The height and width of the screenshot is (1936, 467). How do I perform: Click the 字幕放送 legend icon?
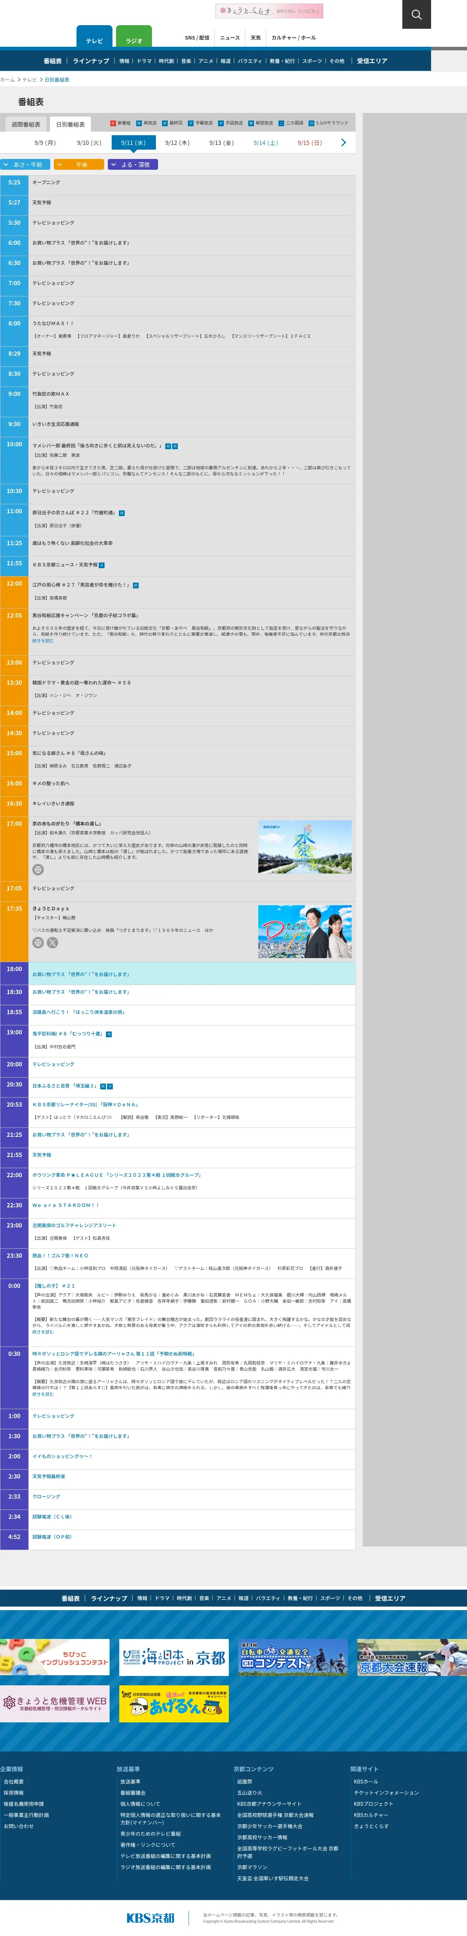pos(191,123)
